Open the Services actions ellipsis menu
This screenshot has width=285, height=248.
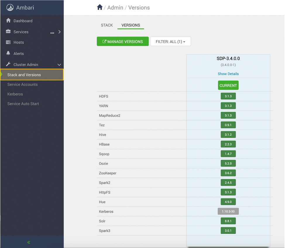tap(52, 33)
